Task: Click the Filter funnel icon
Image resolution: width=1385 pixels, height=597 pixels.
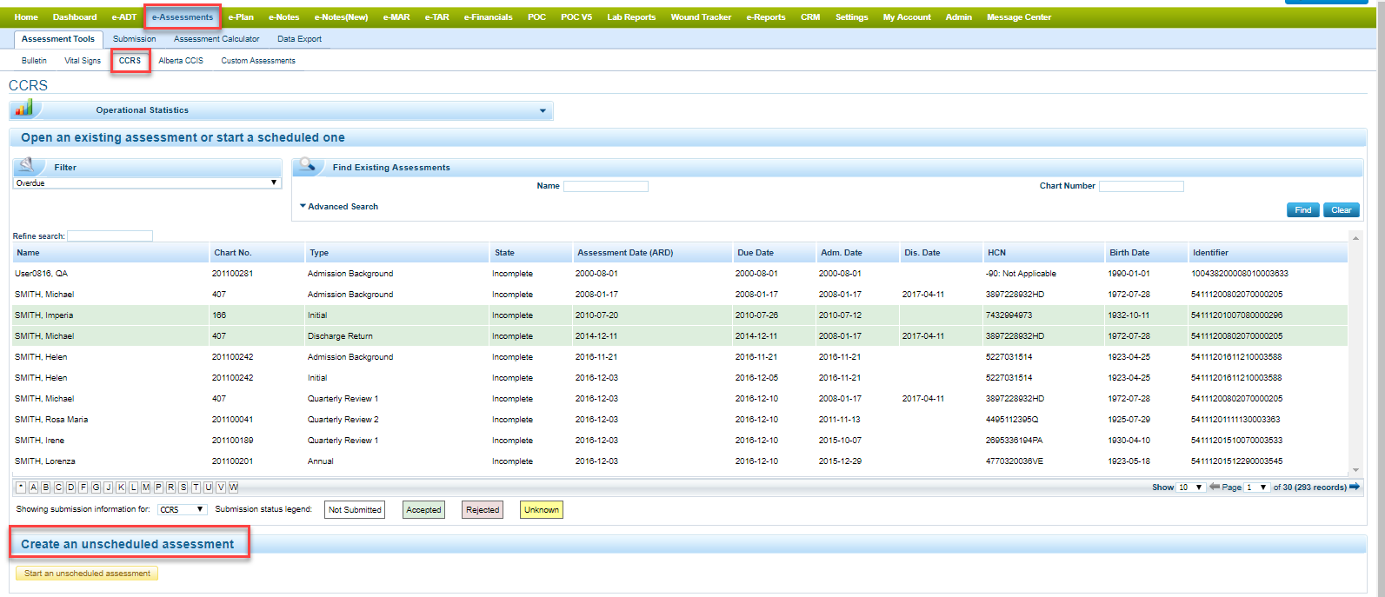Action: [27, 165]
